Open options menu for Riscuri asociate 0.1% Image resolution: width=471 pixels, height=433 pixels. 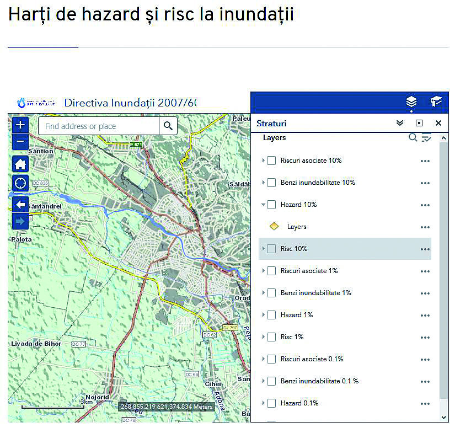click(x=425, y=360)
